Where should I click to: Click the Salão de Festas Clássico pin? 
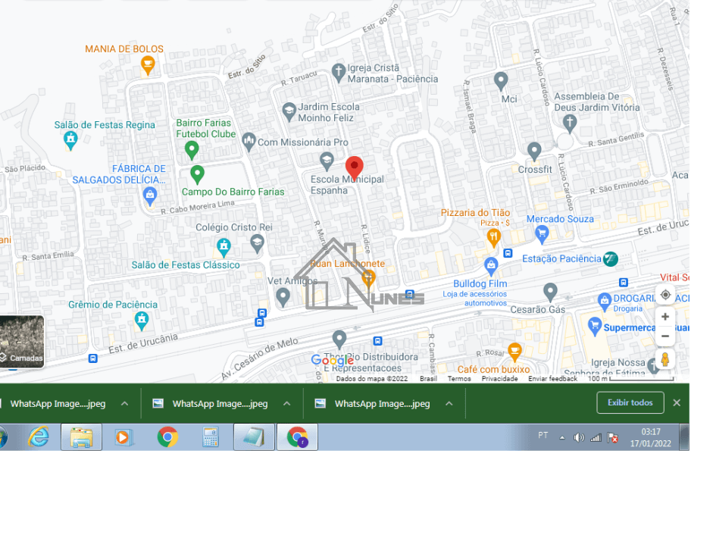pos(224,247)
